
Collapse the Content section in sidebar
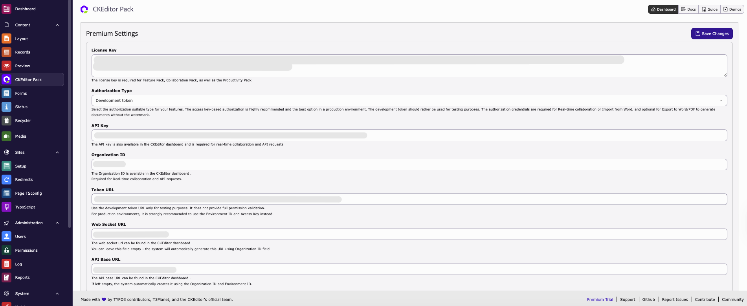(57, 25)
